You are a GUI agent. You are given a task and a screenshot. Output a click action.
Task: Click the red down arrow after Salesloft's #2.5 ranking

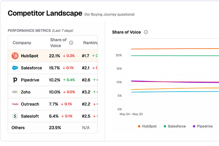click(x=95, y=116)
